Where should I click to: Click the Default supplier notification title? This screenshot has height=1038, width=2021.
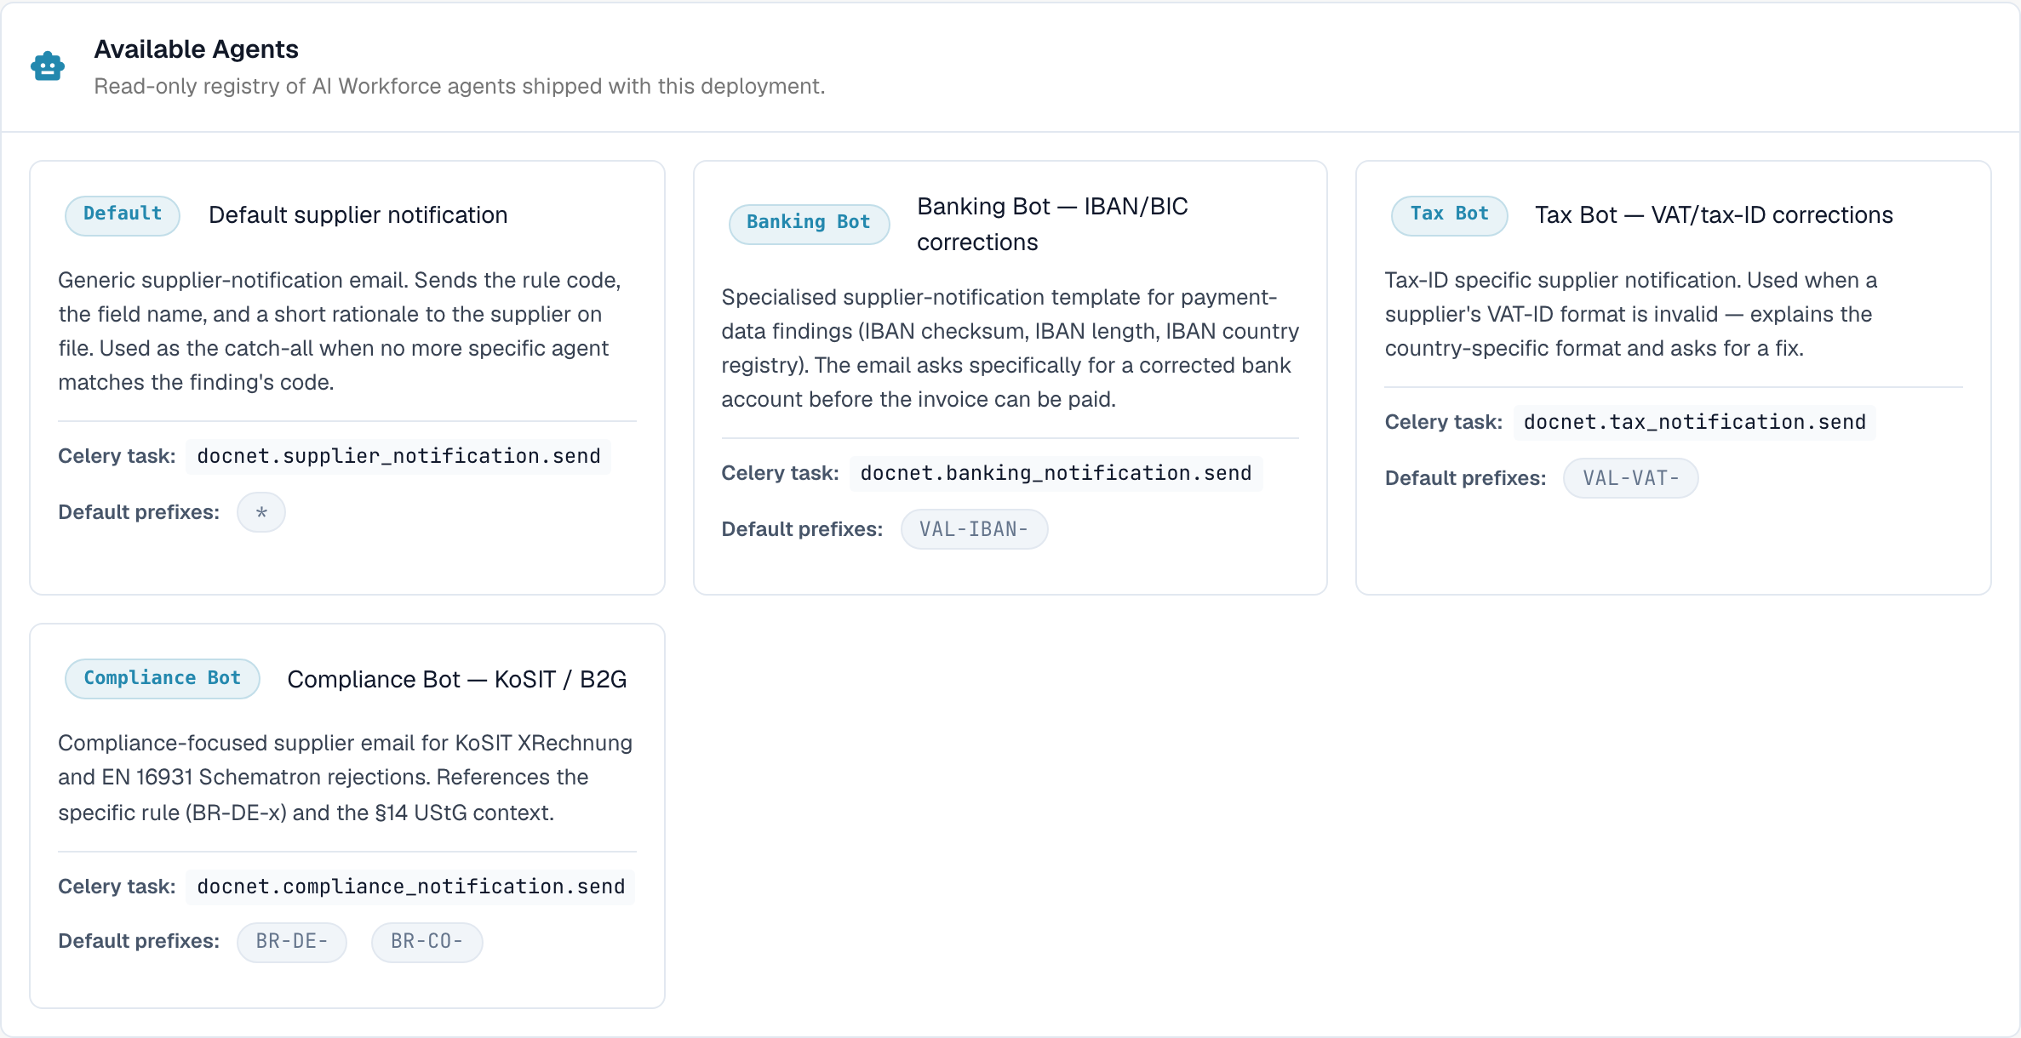[358, 215]
